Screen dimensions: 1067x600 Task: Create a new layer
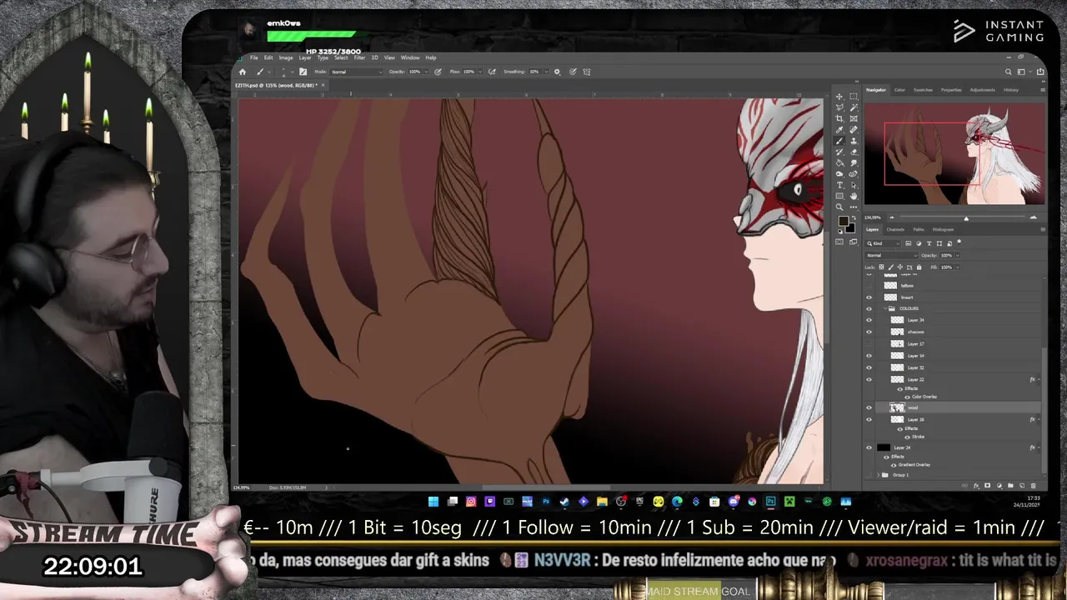click(1022, 486)
